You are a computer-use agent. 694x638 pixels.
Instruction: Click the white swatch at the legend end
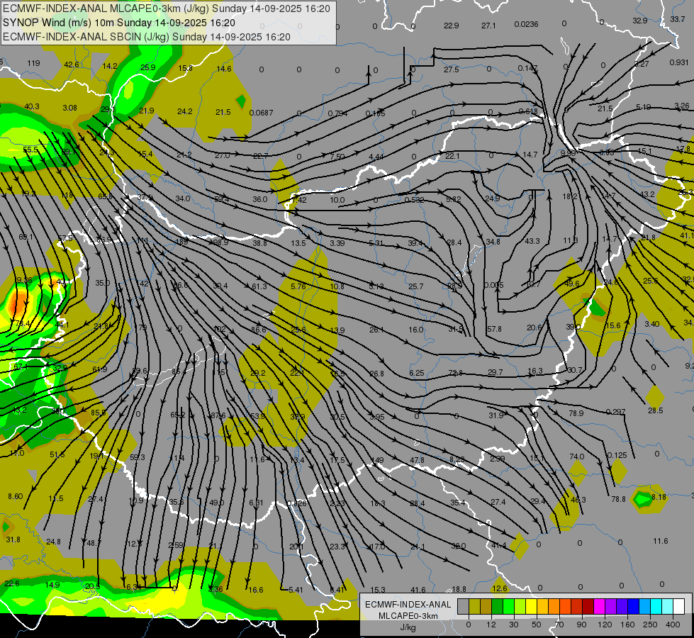(x=679, y=607)
